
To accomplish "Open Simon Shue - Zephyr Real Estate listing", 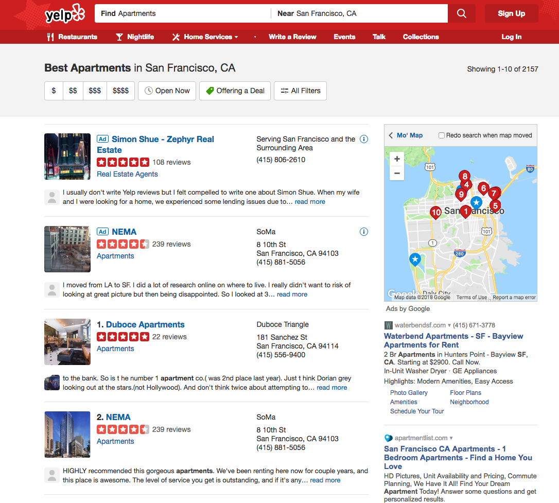I will (x=155, y=144).
